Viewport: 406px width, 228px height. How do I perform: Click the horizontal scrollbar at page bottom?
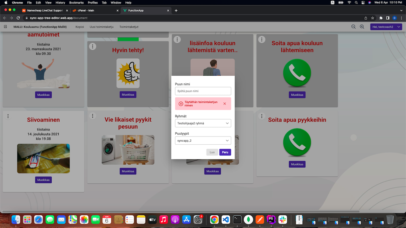181,212
